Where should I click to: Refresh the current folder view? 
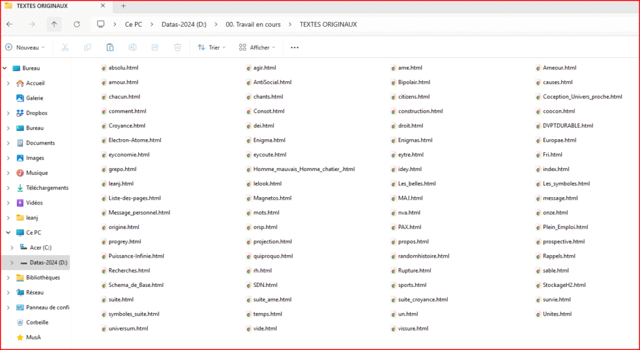click(x=77, y=24)
